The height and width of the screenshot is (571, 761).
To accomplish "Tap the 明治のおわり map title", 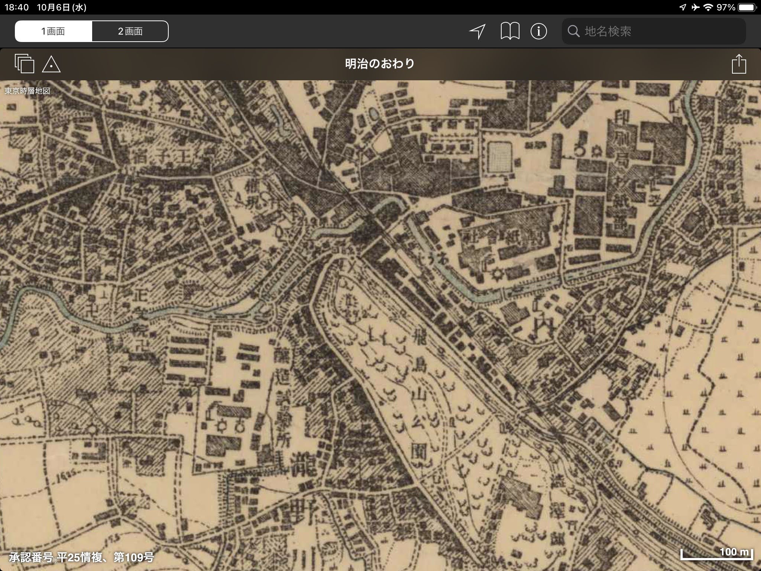I will tap(380, 64).
